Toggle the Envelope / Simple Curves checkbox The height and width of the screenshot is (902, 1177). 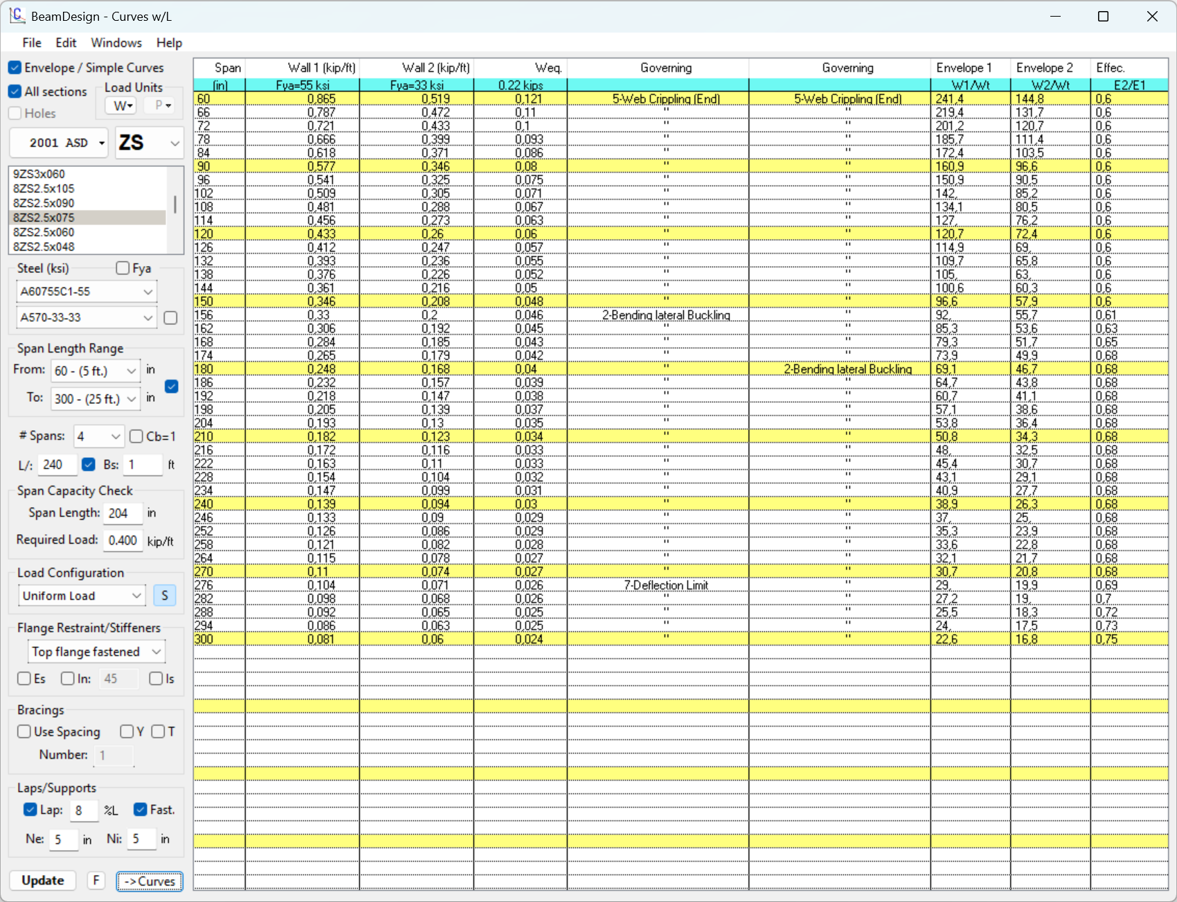click(x=15, y=68)
